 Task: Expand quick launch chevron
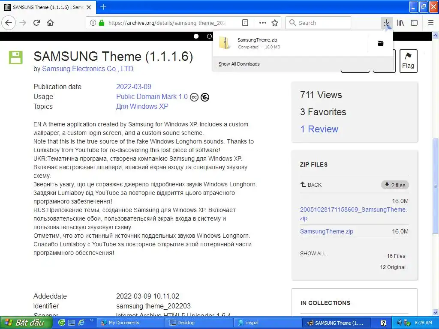click(92, 320)
